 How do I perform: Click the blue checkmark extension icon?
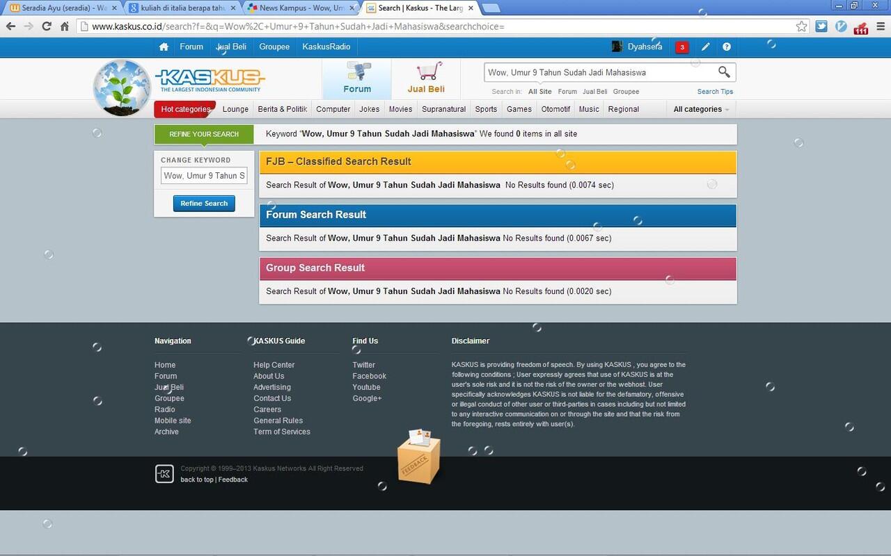[x=841, y=26]
